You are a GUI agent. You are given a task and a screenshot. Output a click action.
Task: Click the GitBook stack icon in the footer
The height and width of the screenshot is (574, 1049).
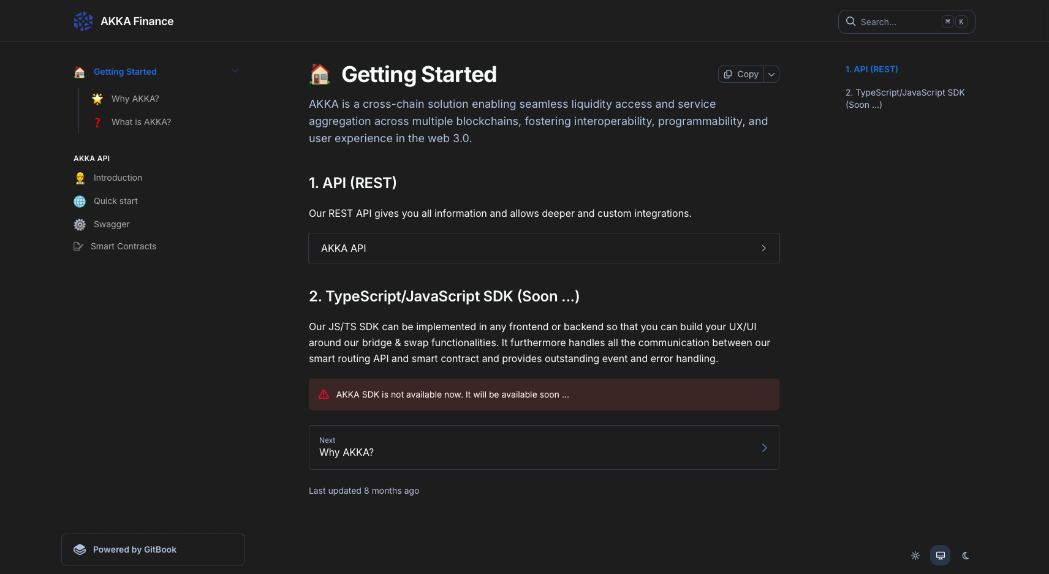(80, 549)
